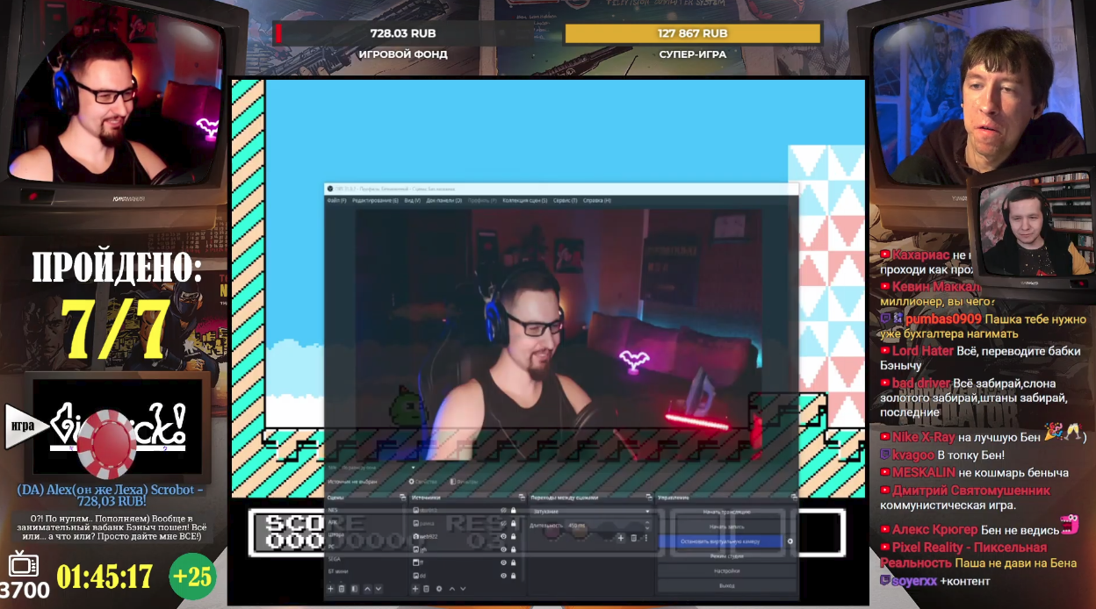The image size is (1096, 609).
Task: Click the username pumbas0909 in chat
Action: 942,319
